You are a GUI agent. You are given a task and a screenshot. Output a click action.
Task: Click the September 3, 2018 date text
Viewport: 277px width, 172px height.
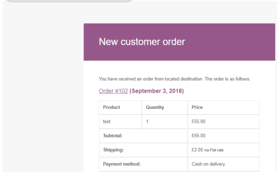tap(157, 91)
